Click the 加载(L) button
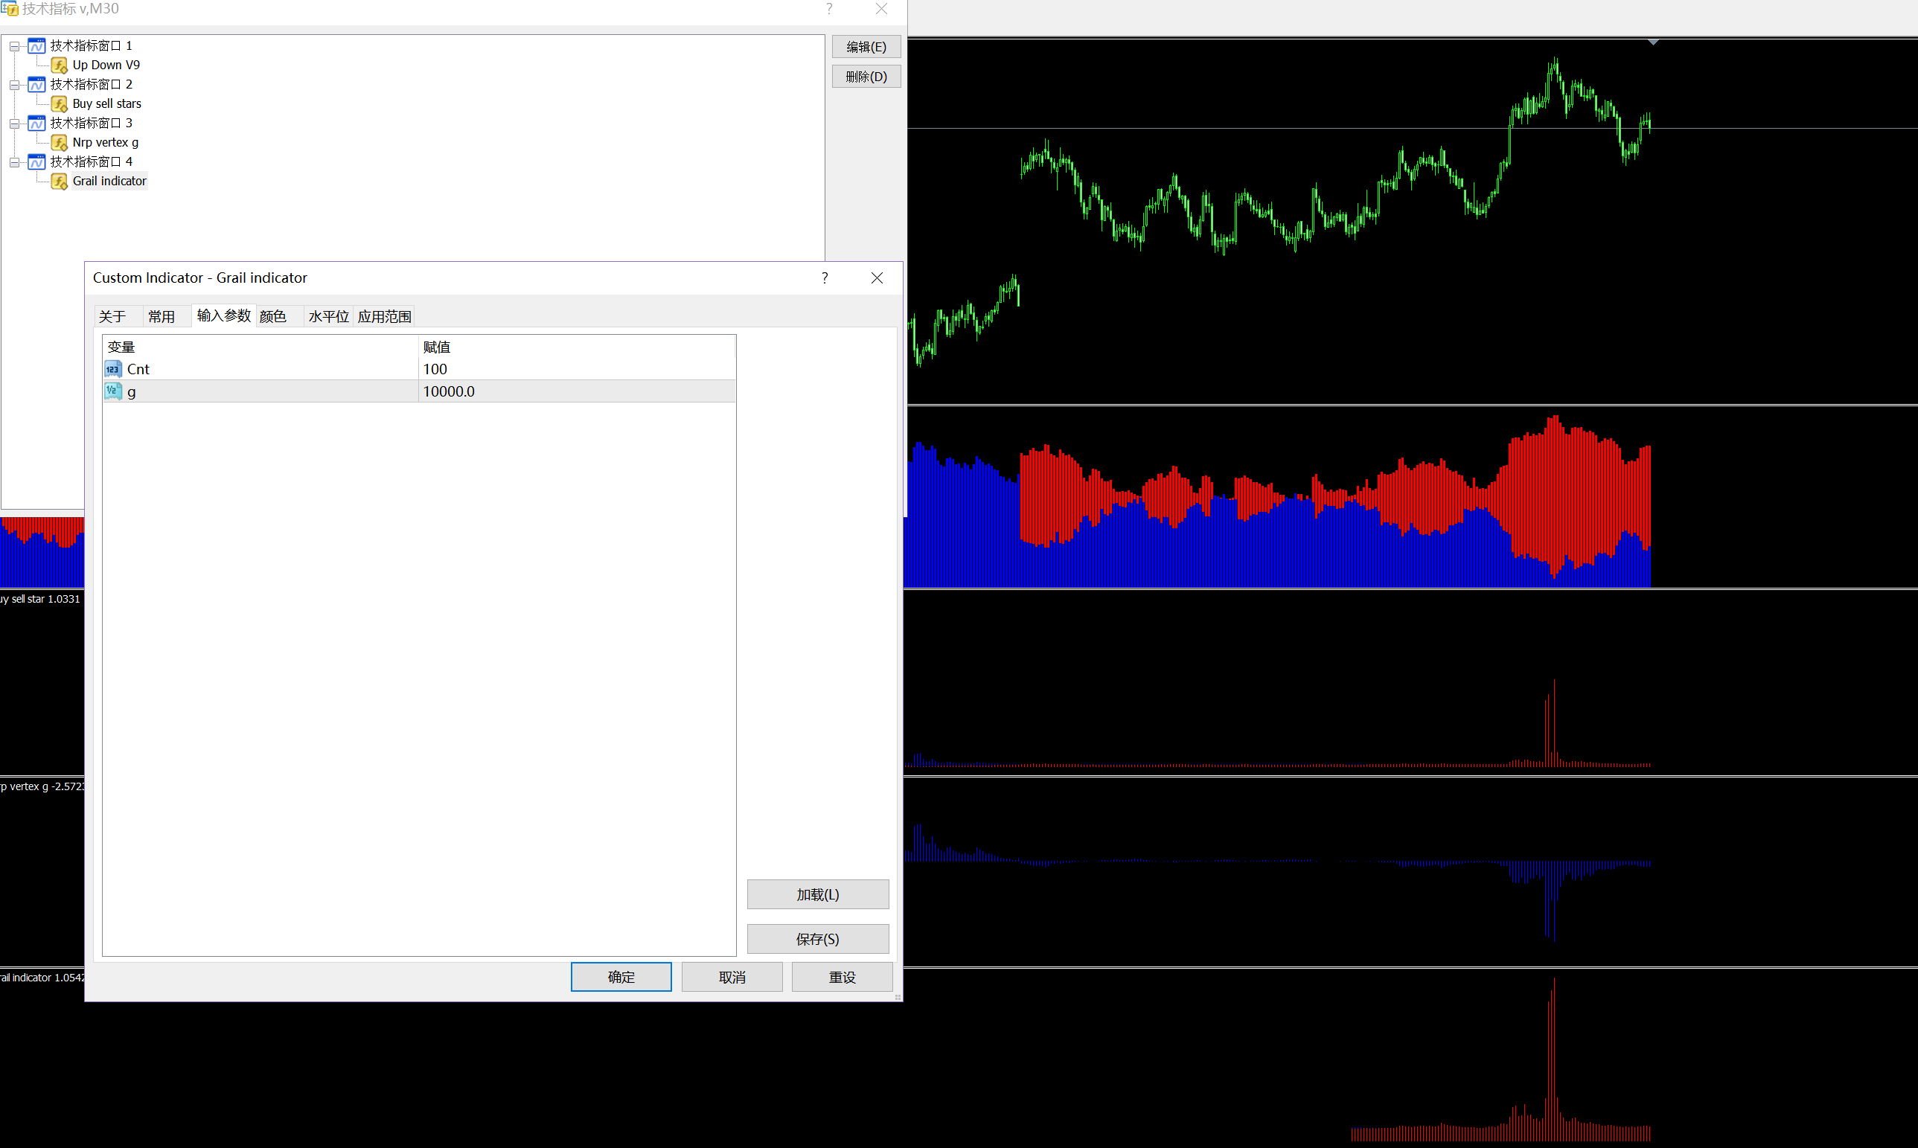Screen dimensions: 1918x1148 (818, 894)
